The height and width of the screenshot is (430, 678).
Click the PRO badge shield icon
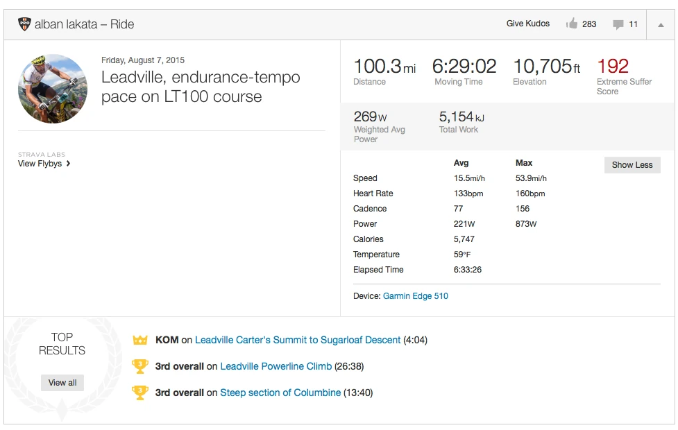click(x=24, y=24)
